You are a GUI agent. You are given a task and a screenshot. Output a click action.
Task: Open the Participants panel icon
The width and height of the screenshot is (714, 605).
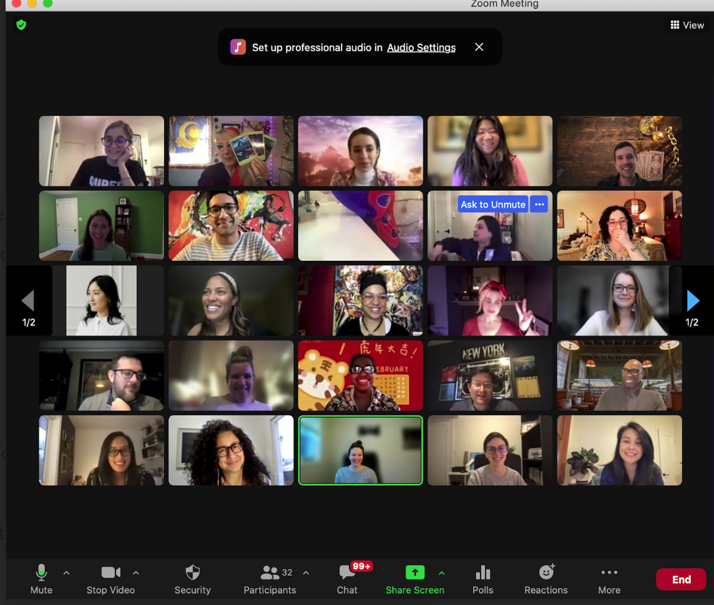270,571
